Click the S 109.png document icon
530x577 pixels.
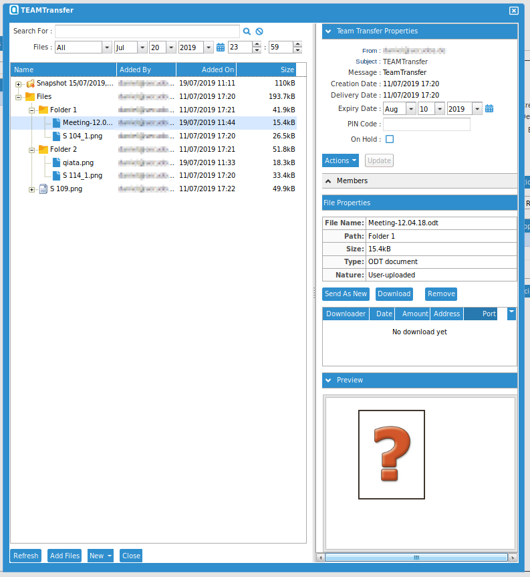click(43, 189)
